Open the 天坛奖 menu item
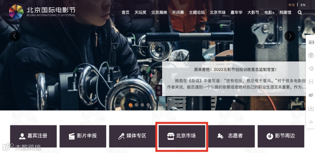This screenshot has height=153, width=315. 140,13
